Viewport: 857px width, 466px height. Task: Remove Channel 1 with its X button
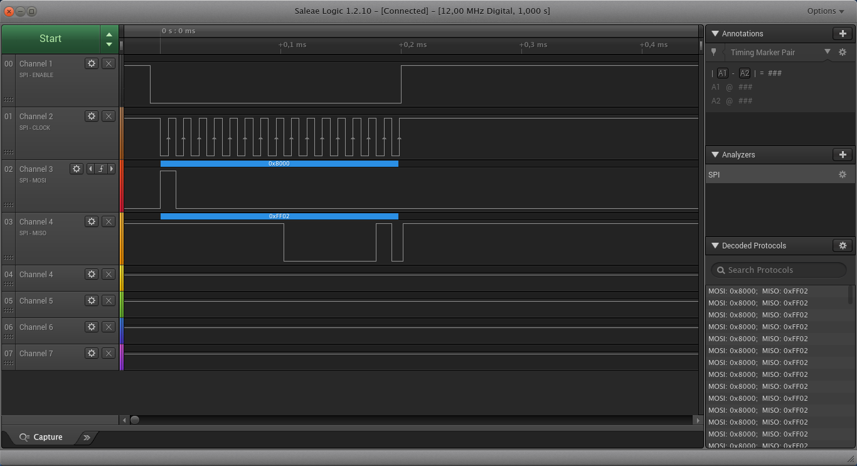[109, 63]
